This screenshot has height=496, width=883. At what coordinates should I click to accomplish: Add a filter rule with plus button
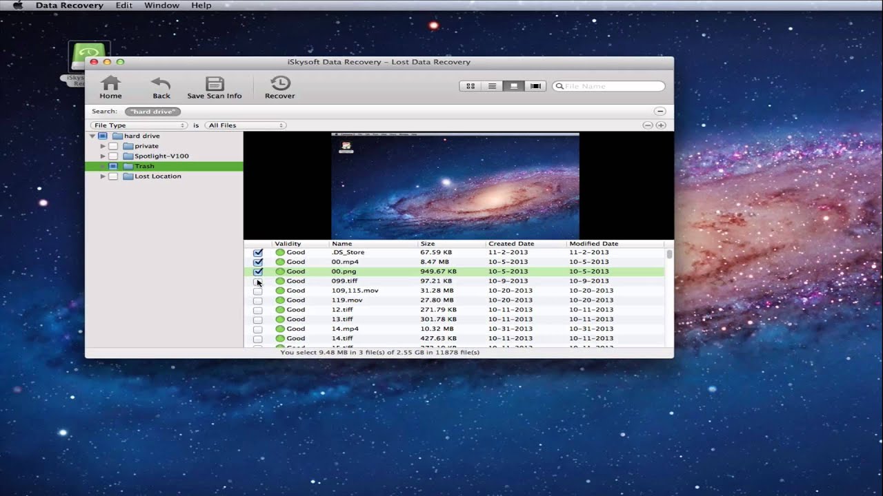pos(661,125)
